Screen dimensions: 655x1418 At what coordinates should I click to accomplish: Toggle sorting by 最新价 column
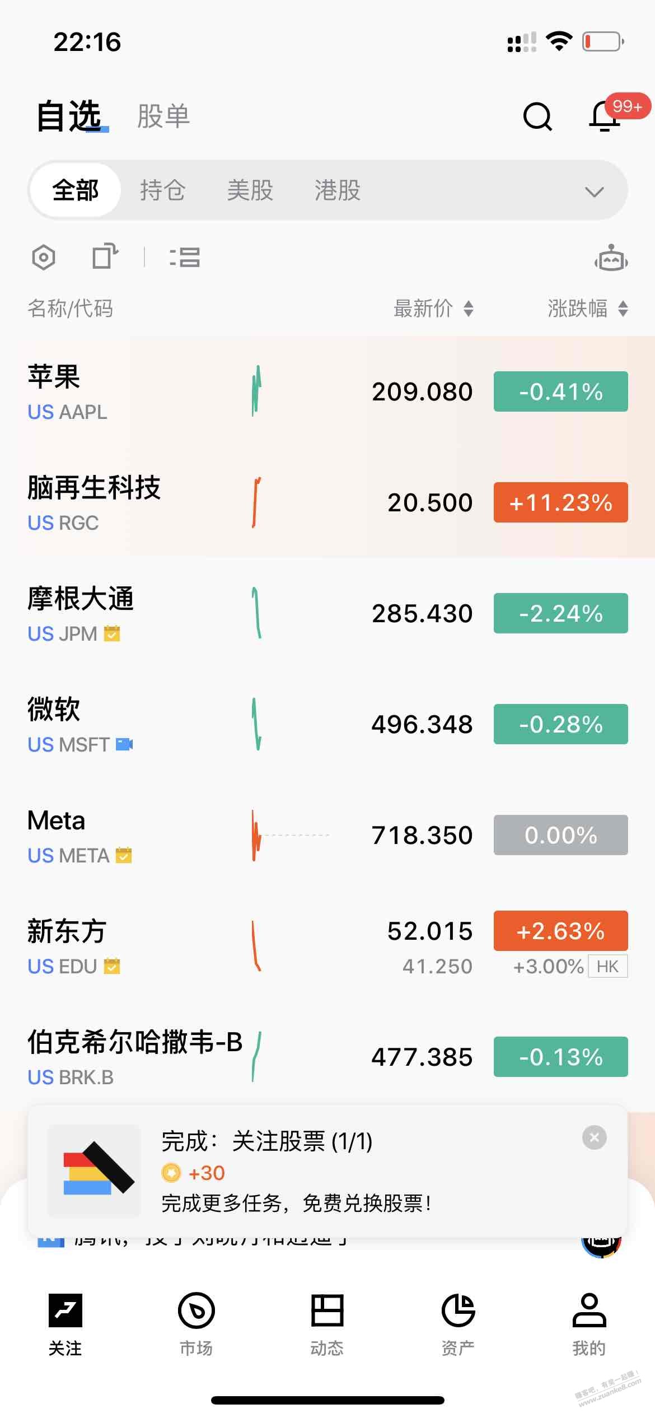[x=434, y=309]
